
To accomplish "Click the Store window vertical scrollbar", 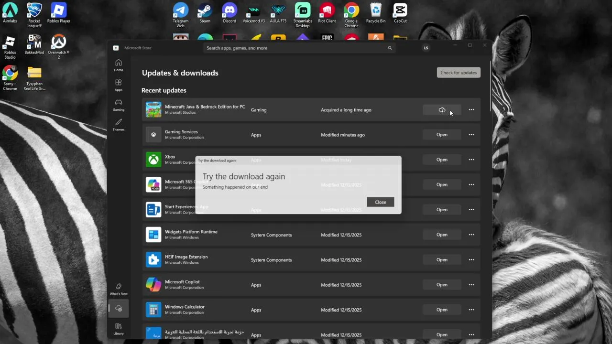I will coord(490,86).
